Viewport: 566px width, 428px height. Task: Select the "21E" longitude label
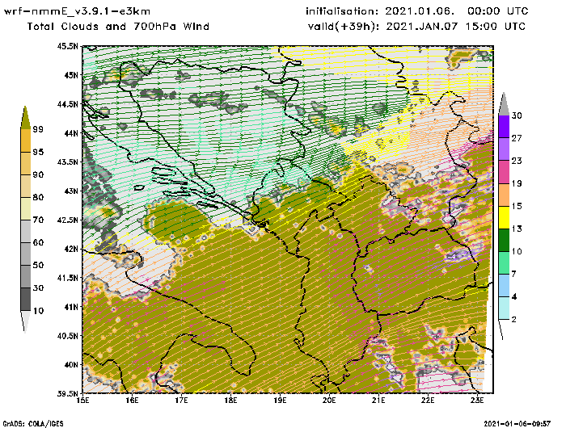[x=378, y=401]
